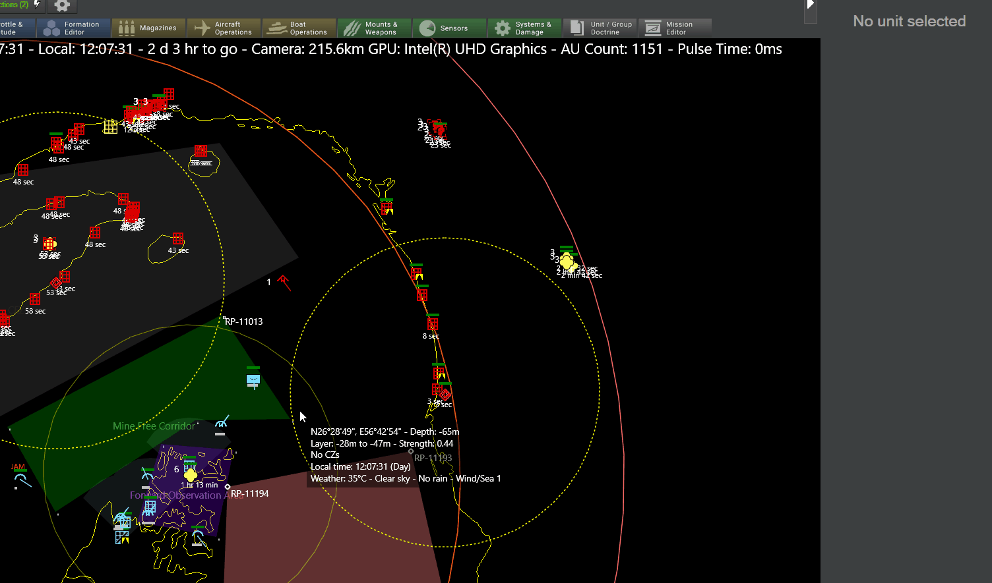Select the red island contact labeled 33 sec

pos(201,151)
